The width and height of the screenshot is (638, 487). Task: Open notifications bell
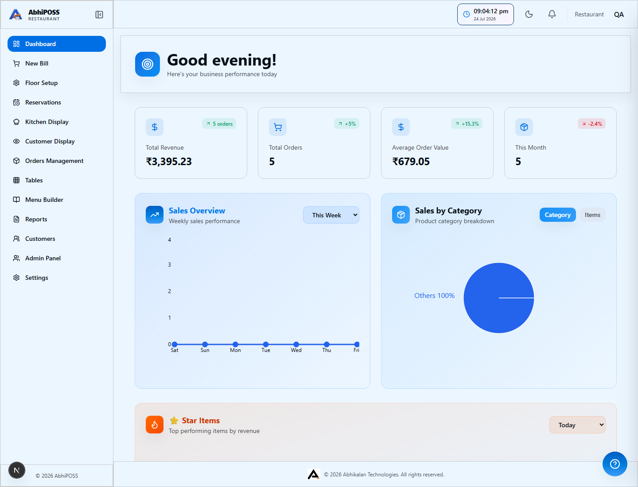click(552, 14)
